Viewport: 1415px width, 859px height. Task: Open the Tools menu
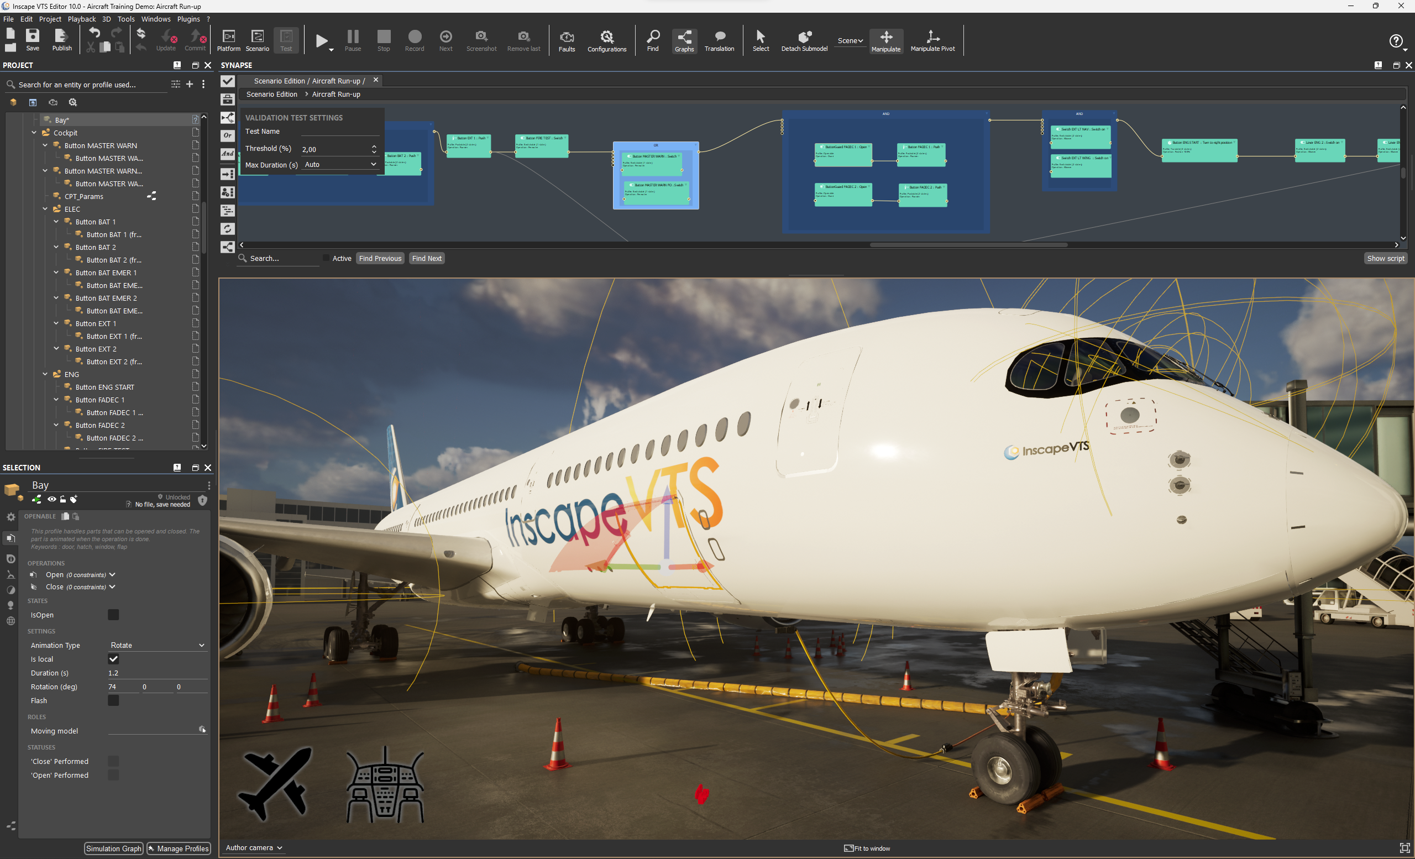tap(126, 19)
